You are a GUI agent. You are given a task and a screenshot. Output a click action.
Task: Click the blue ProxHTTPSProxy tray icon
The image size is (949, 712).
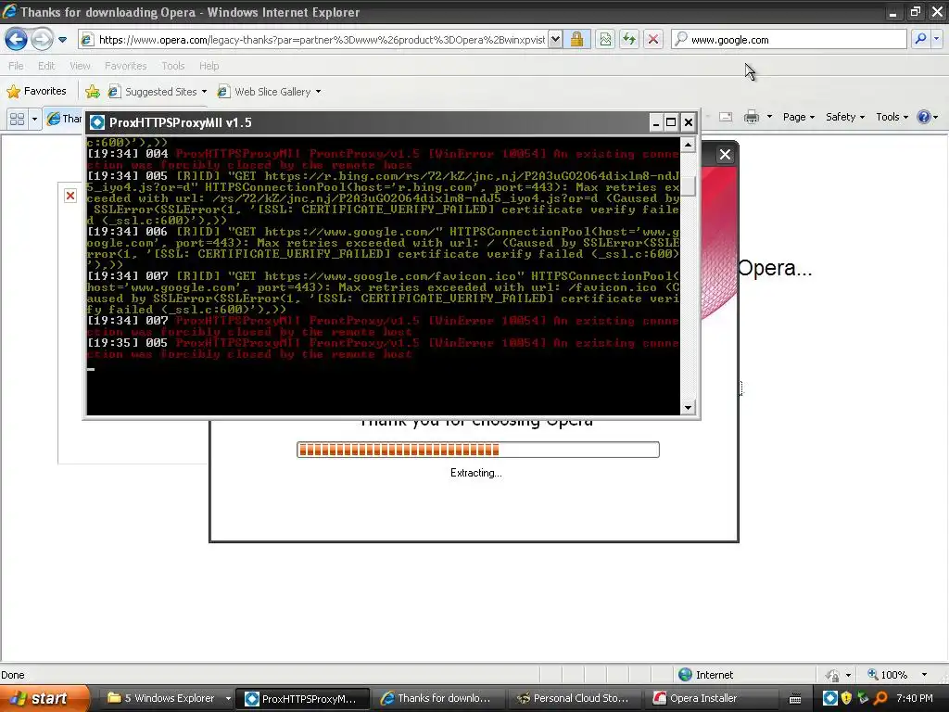(x=830, y=698)
